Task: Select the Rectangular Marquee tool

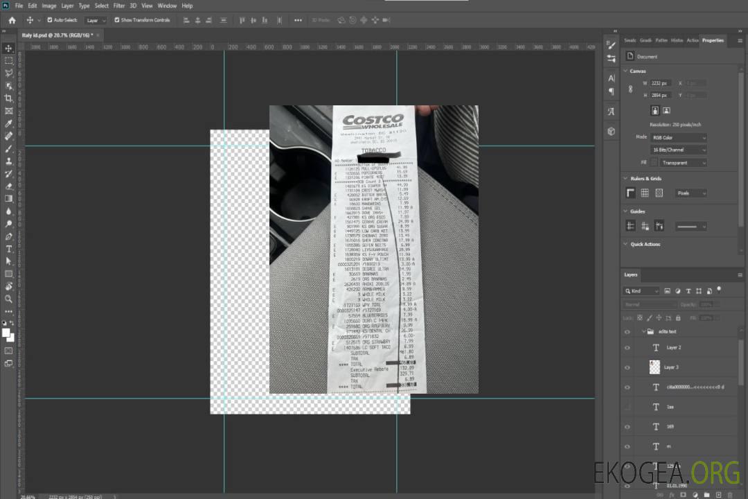Action: click(x=8, y=60)
